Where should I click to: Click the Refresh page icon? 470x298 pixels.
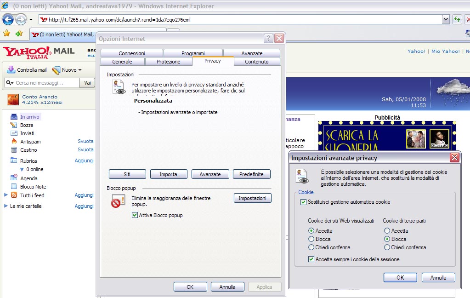click(457, 19)
